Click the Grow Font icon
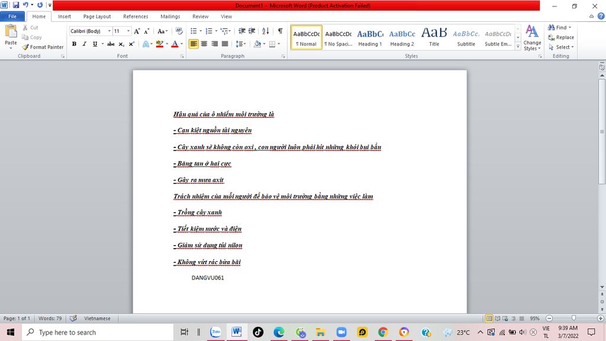 coord(137,31)
